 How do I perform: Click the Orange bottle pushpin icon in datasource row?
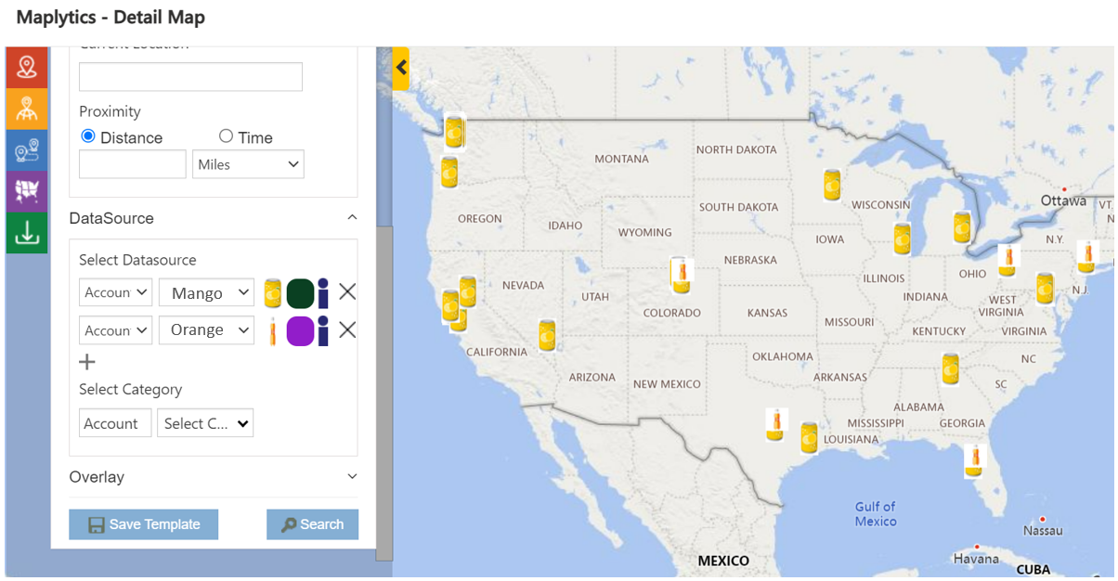point(273,330)
